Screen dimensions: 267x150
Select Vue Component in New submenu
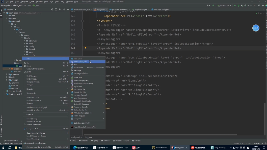[87, 98]
